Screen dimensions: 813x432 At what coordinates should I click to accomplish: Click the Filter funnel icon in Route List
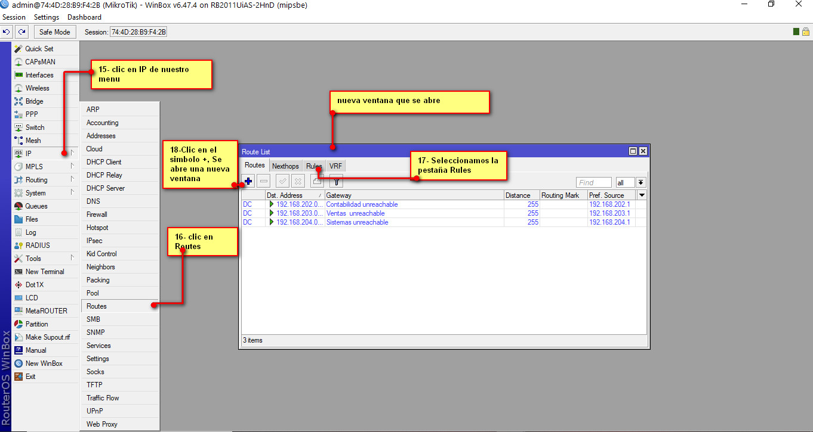pos(336,182)
